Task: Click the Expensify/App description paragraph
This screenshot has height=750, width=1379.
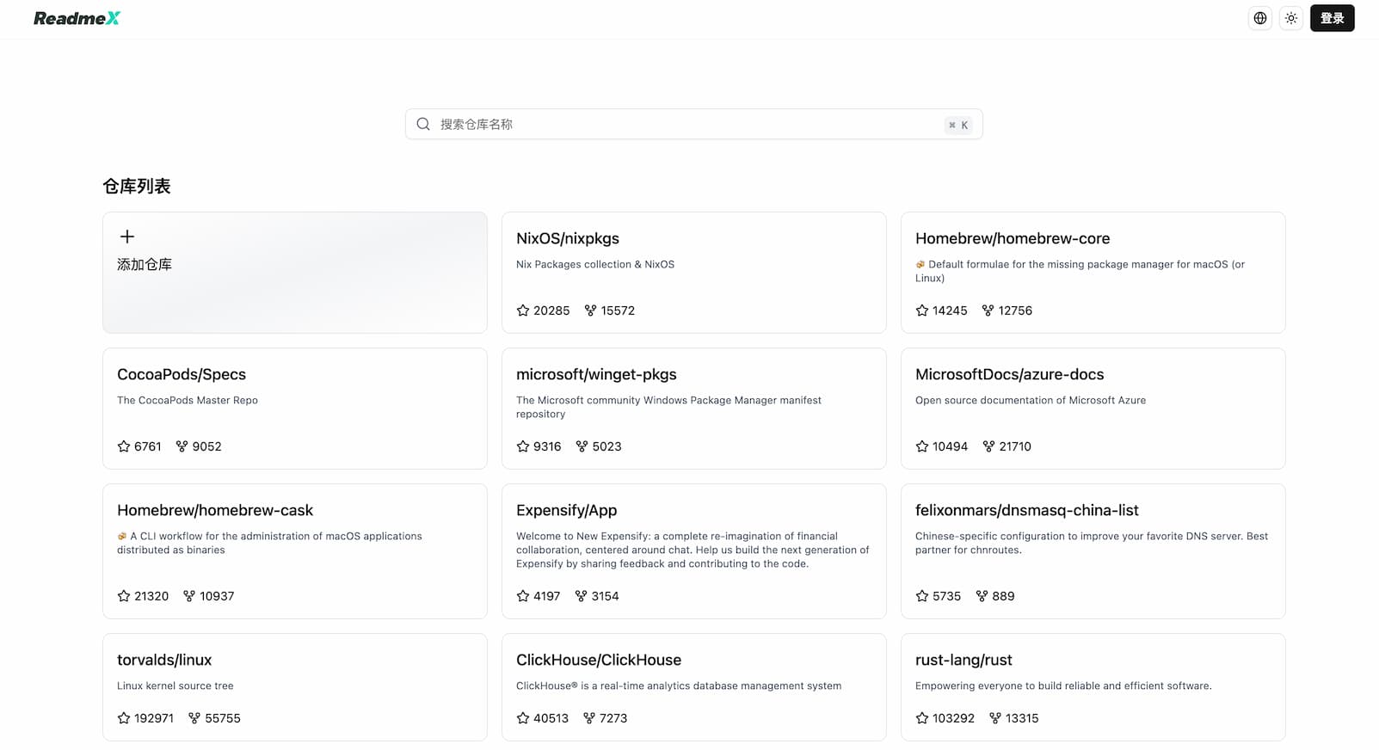Action: 693,550
